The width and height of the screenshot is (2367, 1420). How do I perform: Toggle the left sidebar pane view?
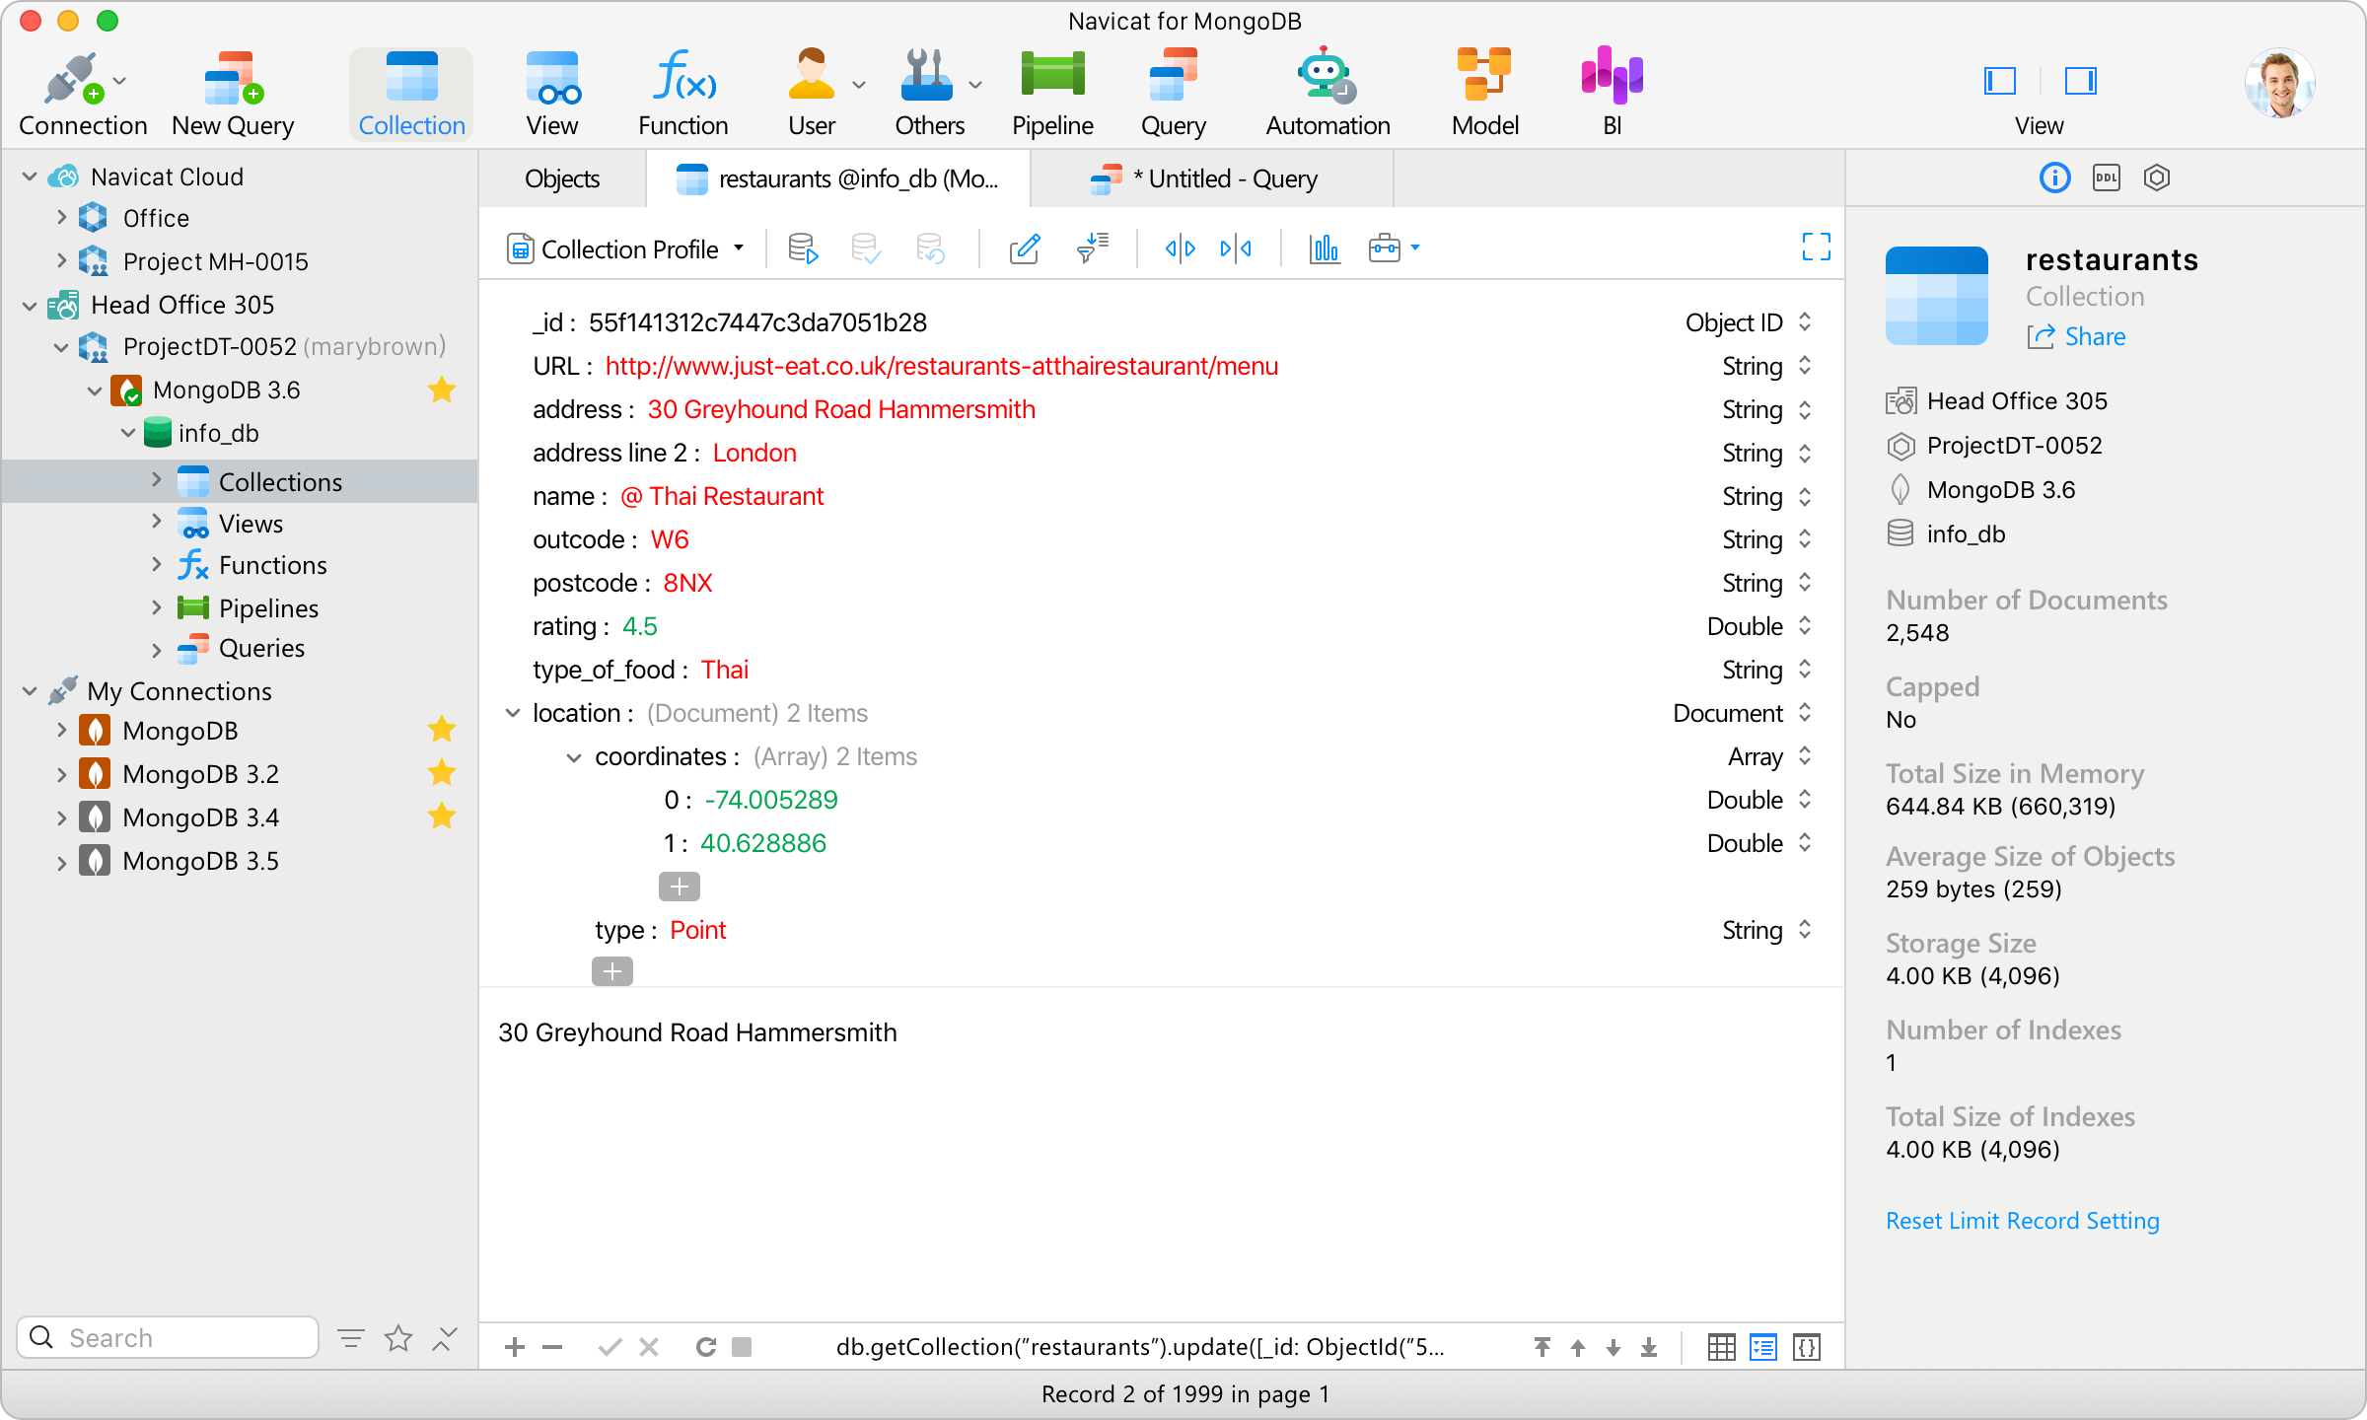pos(1999,81)
